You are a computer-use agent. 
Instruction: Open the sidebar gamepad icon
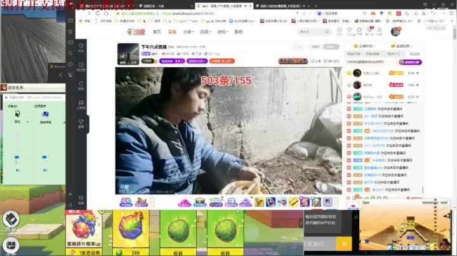(81, 105)
